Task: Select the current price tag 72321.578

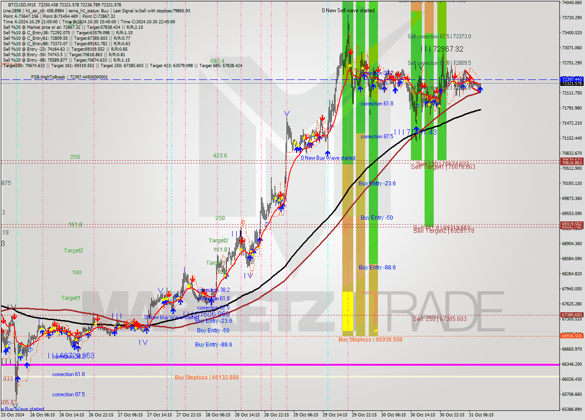Action: [572, 84]
